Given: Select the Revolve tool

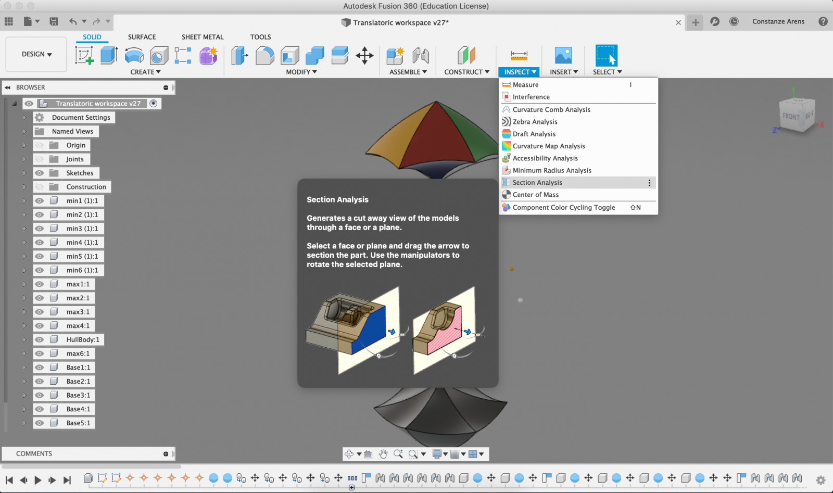Looking at the screenshot, I should [x=134, y=55].
